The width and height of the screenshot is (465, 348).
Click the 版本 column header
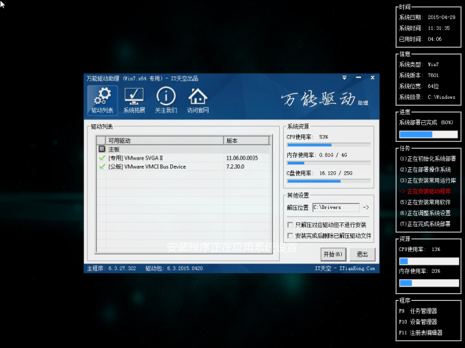tap(246, 141)
